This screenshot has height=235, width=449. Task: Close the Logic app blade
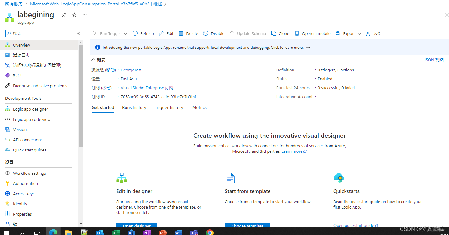click(x=447, y=15)
